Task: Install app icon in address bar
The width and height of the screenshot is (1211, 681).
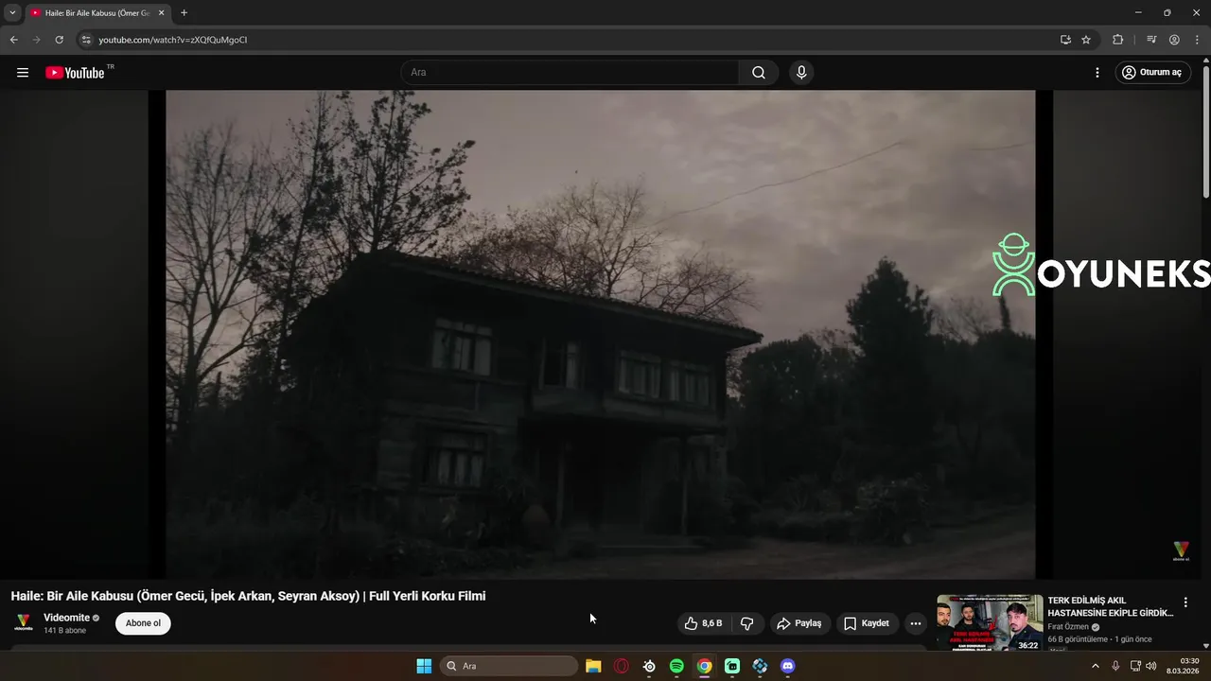Action: (1065, 40)
